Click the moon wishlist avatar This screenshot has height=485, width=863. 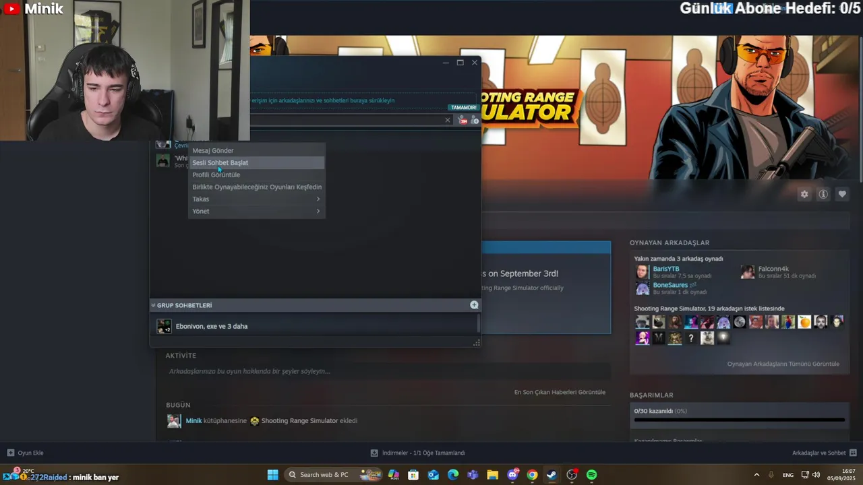[740, 322]
